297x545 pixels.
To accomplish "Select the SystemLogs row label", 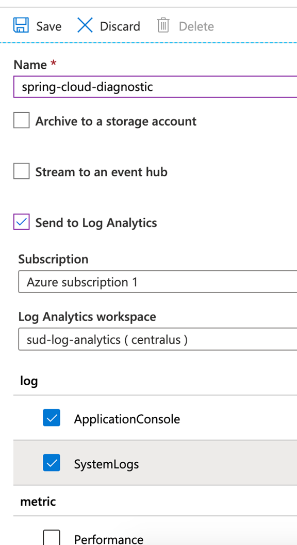I will (106, 464).
